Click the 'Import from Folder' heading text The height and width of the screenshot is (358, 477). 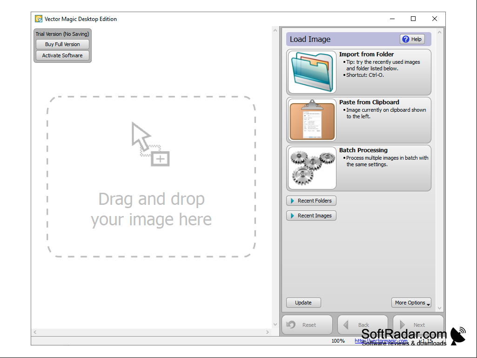pyautogui.click(x=366, y=54)
